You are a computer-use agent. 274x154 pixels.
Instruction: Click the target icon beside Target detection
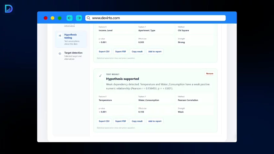(60, 54)
